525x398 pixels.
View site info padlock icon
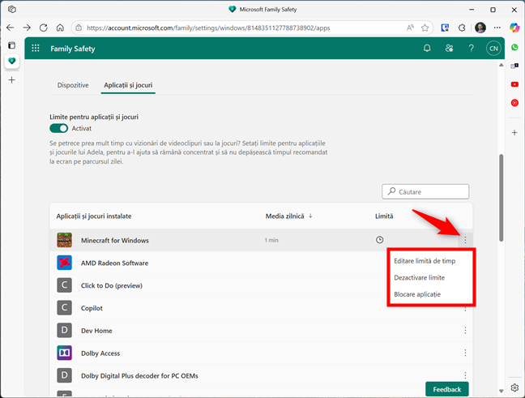pos(79,28)
